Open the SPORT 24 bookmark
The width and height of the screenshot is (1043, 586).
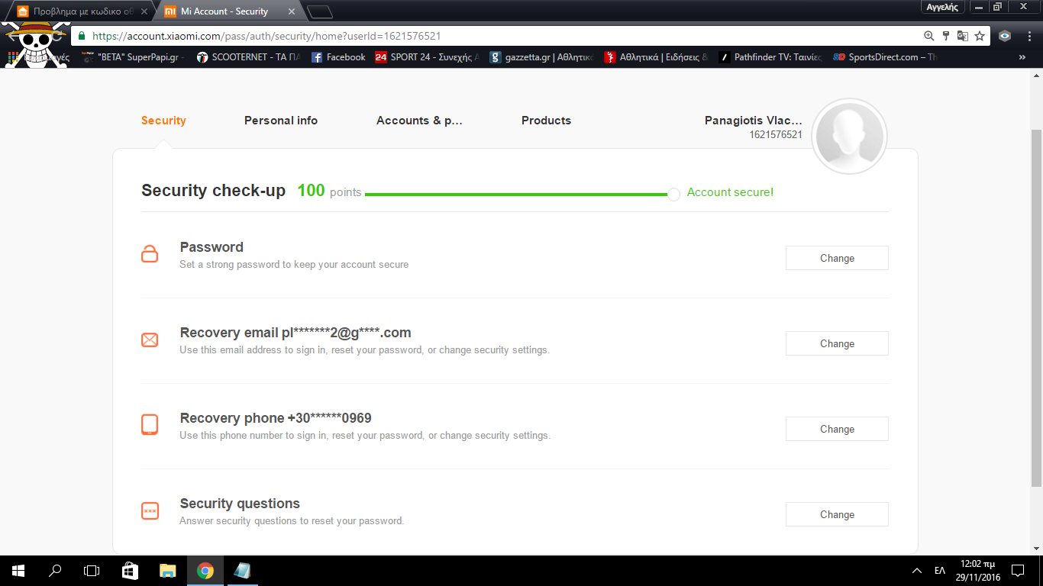point(427,57)
